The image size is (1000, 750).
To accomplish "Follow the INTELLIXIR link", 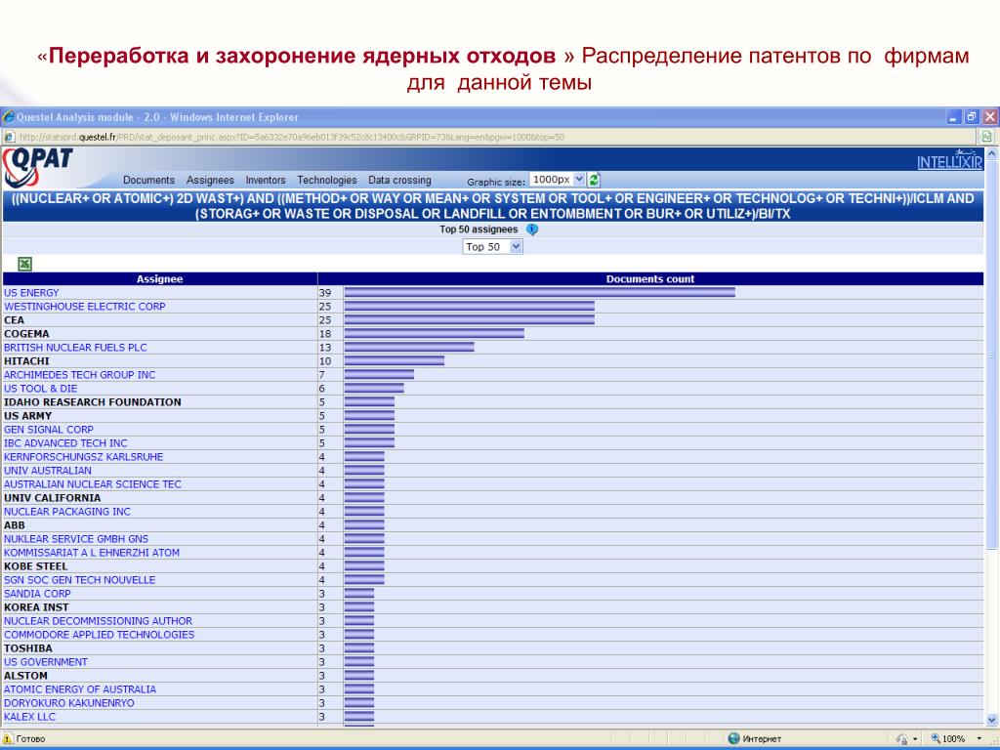I will point(949,162).
